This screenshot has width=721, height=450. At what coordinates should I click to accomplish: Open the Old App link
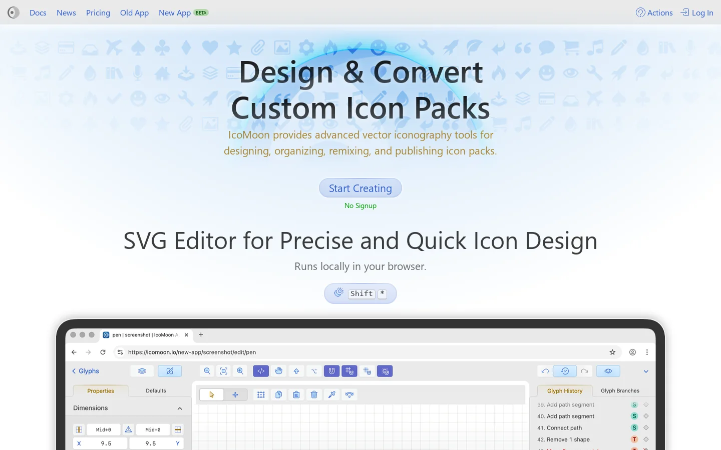point(134,12)
